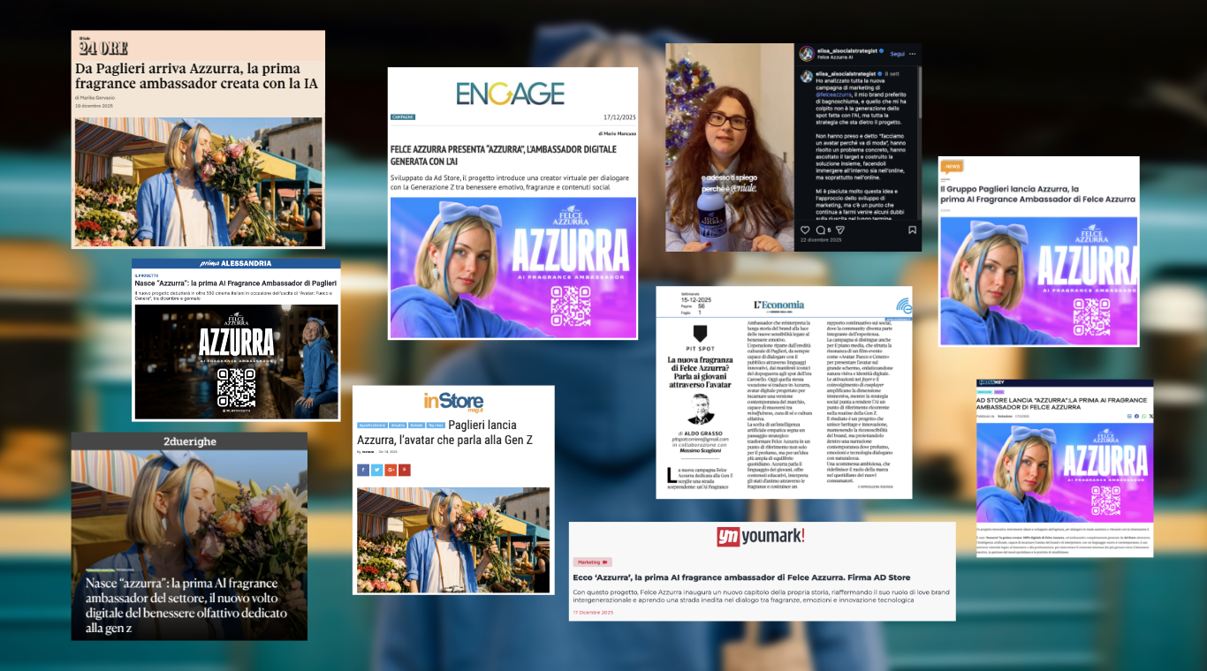The width and height of the screenshot is (1207, 671).
Task: Open the three-dot menu in Instagram post header
Action: (912, 54)
